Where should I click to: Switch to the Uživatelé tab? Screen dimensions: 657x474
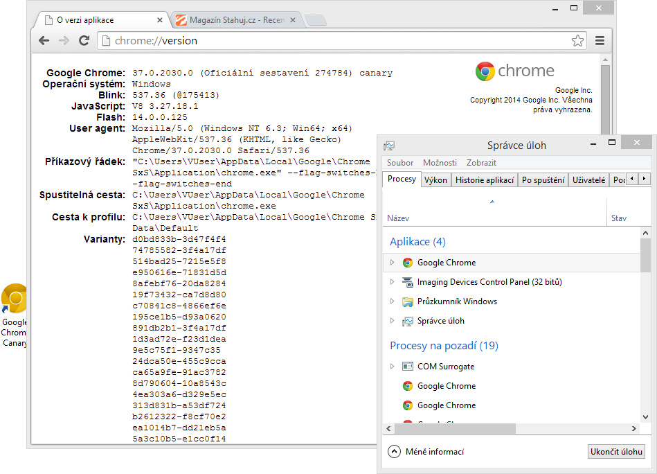coord(588,180)
